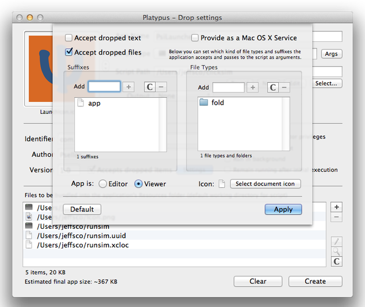Click the Suffixes Add text field
365x307 pixels.
(104, 87)
